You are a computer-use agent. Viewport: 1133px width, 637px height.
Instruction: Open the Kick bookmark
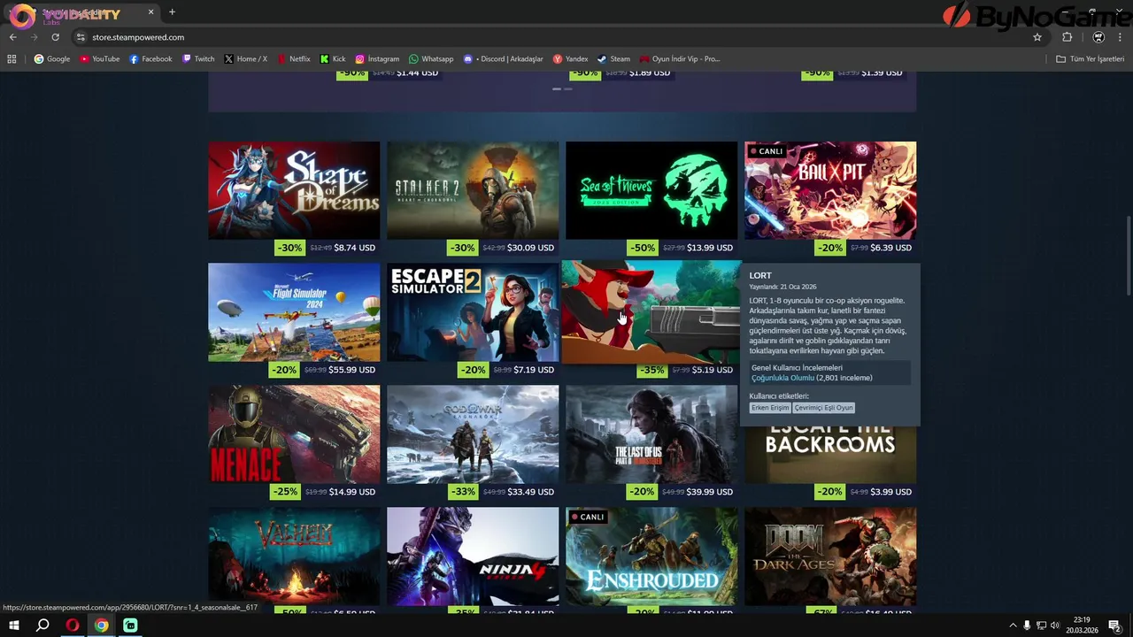[333, 59]
